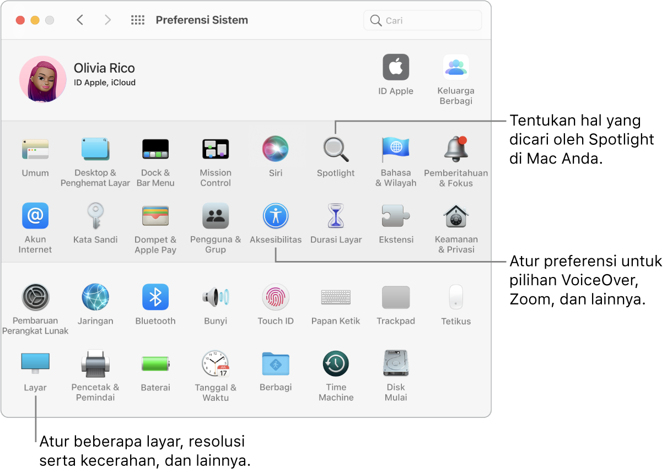Click the Baterai icon
The height and width of the screenshot is (473, 667).
pyautogui.click(x=155, y=363)
